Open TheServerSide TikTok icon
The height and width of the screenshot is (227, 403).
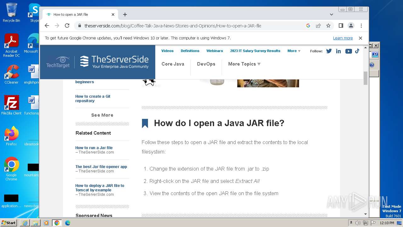coord(357,51)
